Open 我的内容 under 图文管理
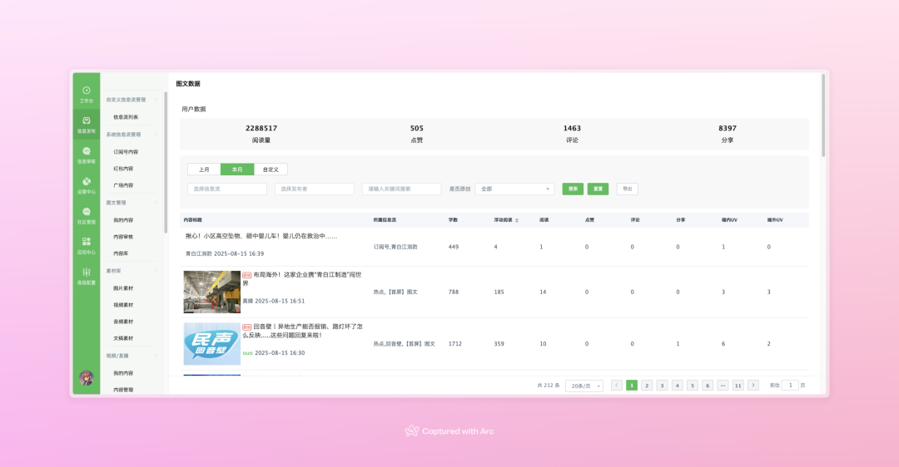This screenshot has height=467, width=899. 123,220
